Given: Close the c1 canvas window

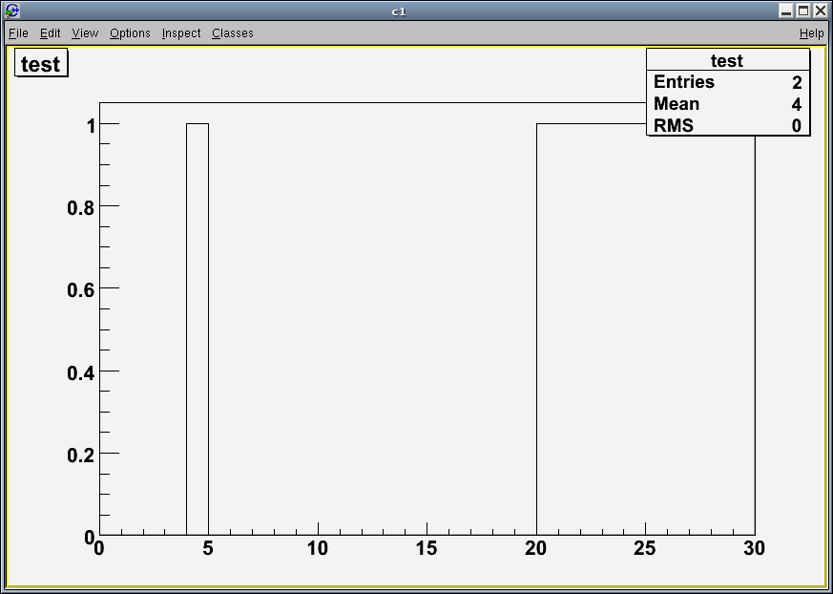Looking at the screenshot, I should click(820, 11).
